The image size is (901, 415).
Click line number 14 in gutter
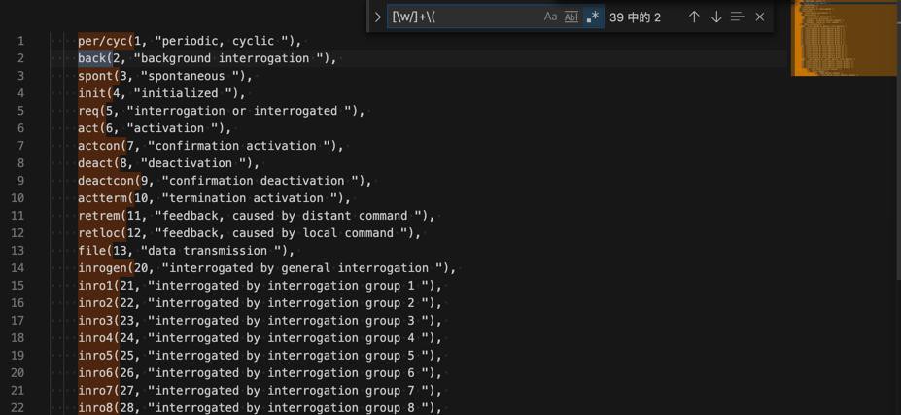click(x=17, y=268)
